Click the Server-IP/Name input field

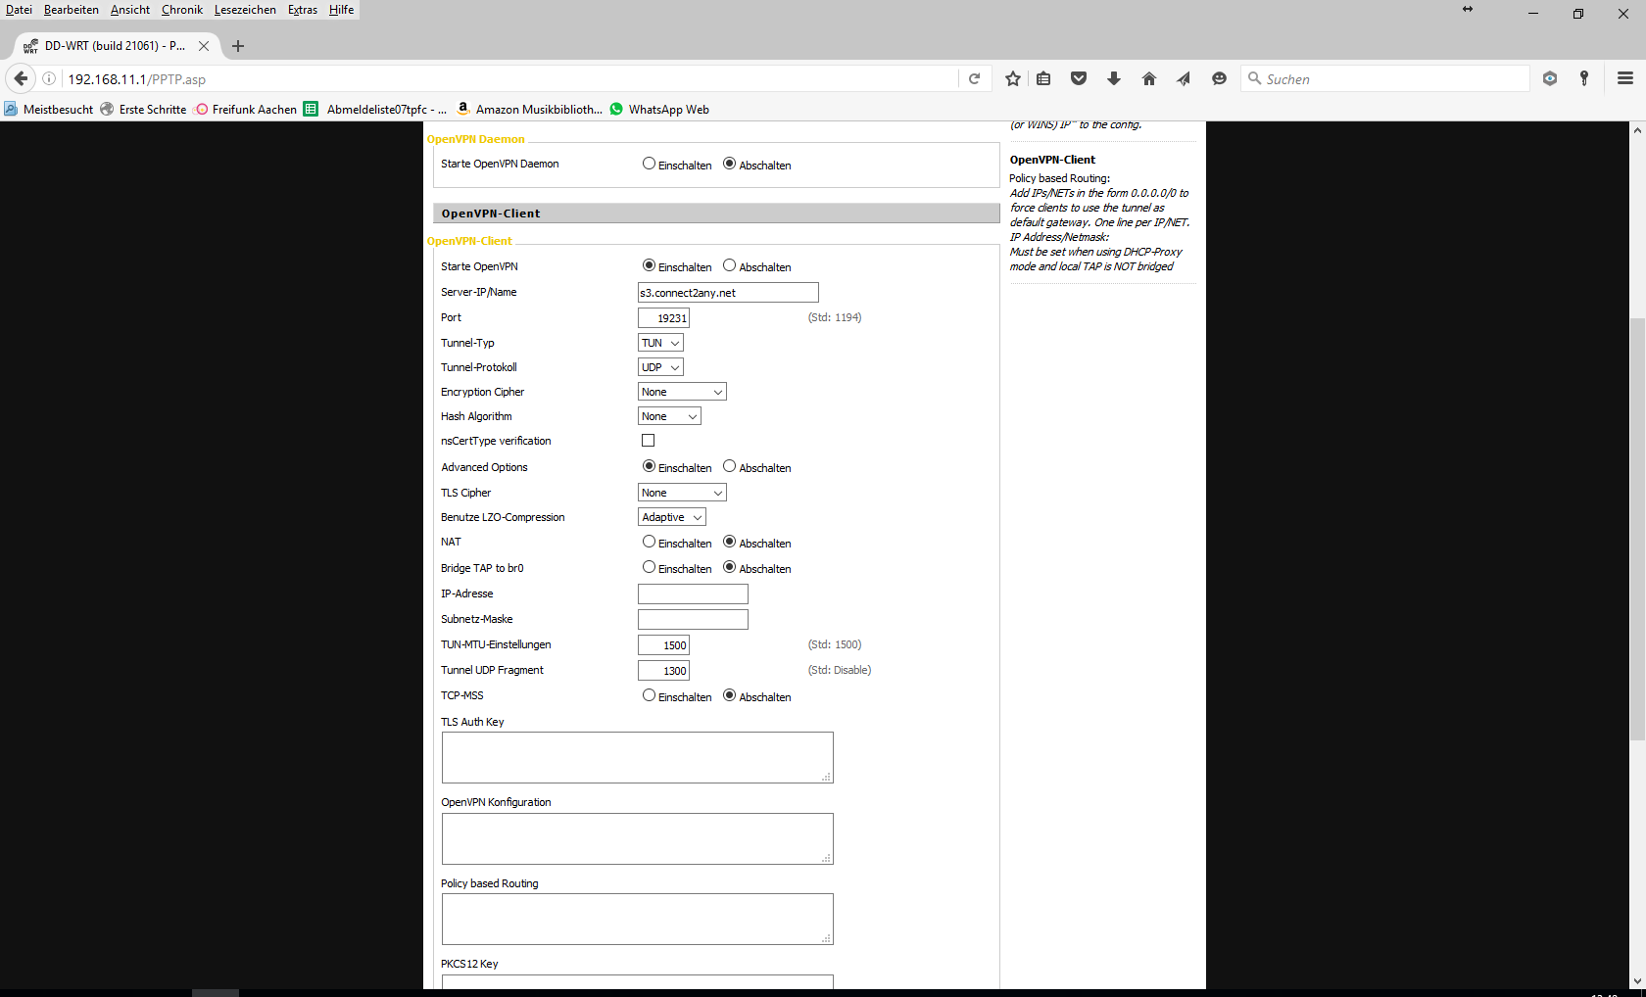click(x=727, y=292)
